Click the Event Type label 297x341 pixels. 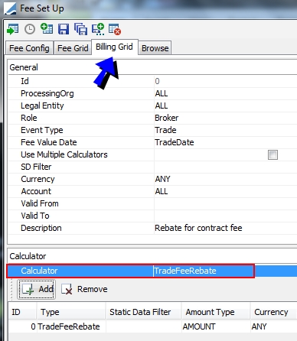point(42,130)
